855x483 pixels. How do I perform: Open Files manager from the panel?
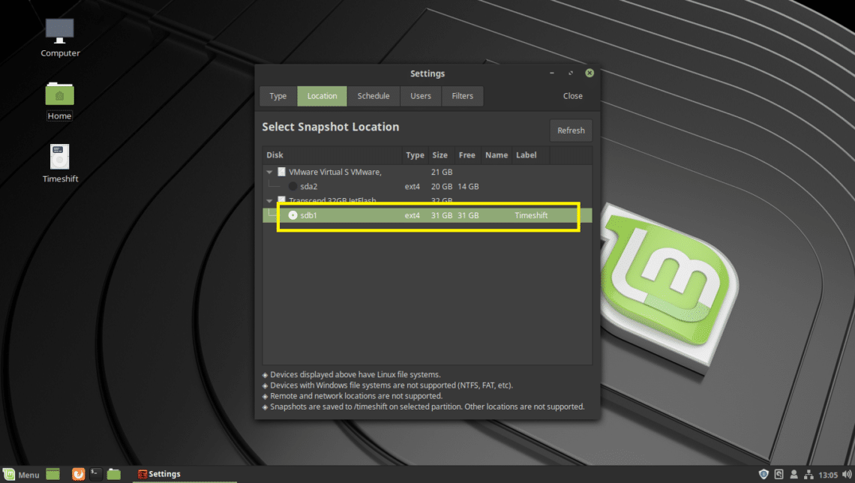[113, 474]
